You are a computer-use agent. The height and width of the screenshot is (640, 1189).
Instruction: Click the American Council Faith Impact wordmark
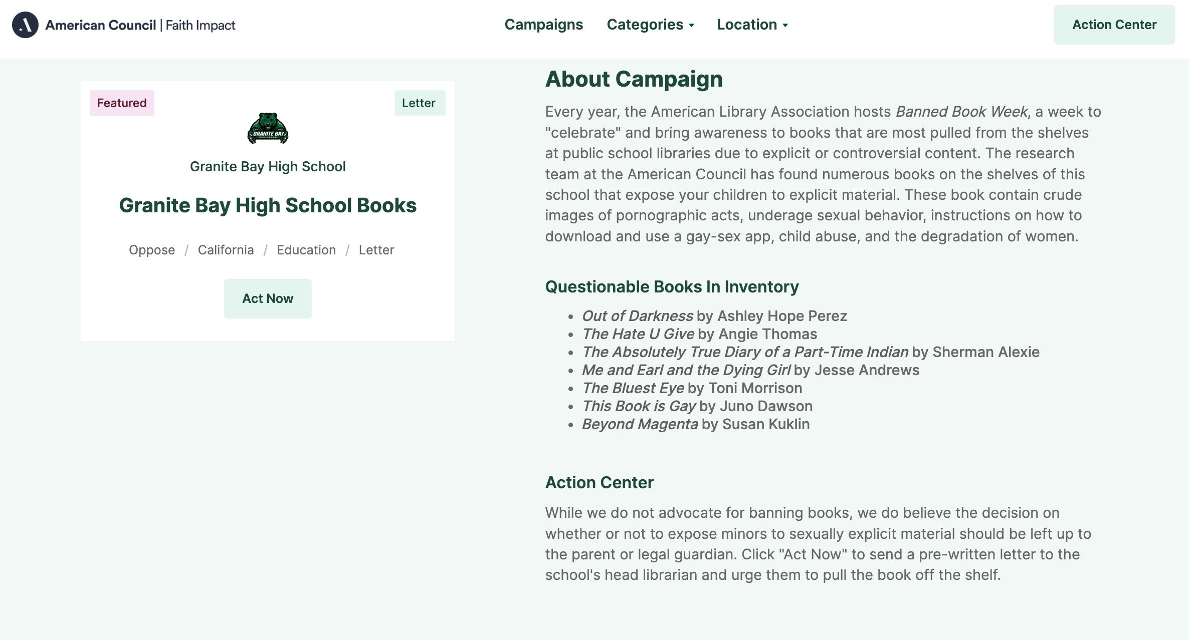(x=140, y=25)
